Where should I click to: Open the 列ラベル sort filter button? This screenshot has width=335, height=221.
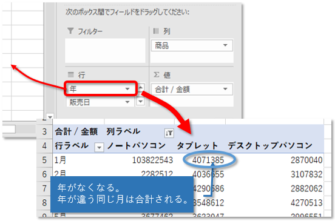click(169, 133)
